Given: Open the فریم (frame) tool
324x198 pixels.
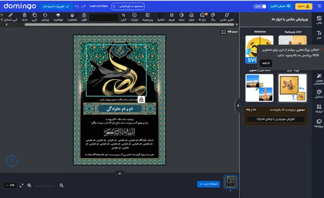Looking at the screenshot, I should pyautogui.click(x=172, y=17).
